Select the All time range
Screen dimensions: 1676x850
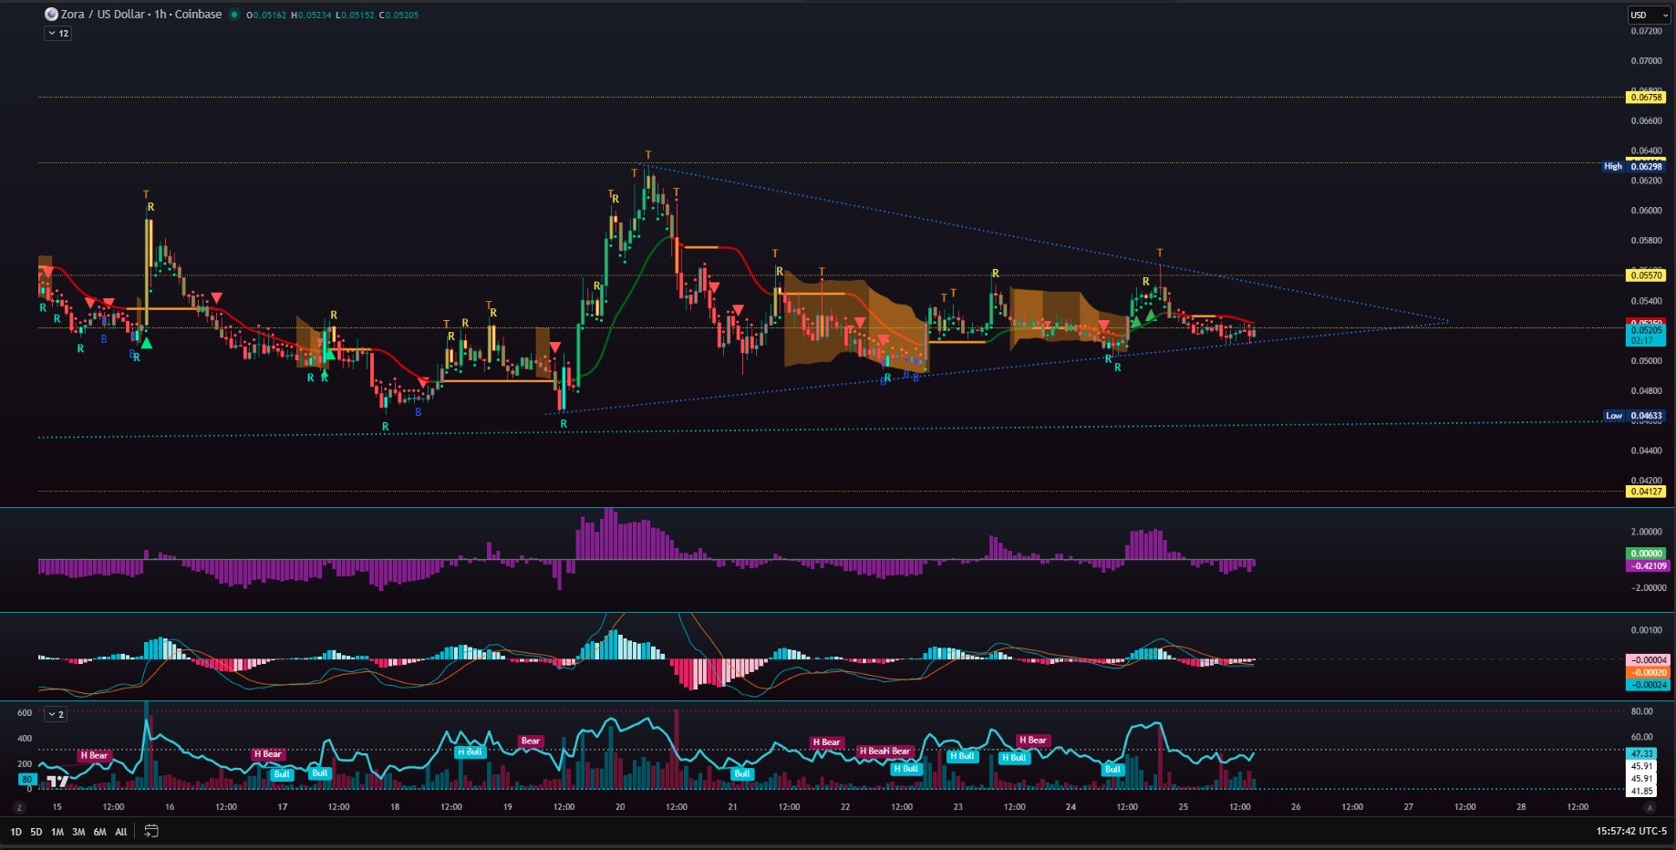coord(121,832)
